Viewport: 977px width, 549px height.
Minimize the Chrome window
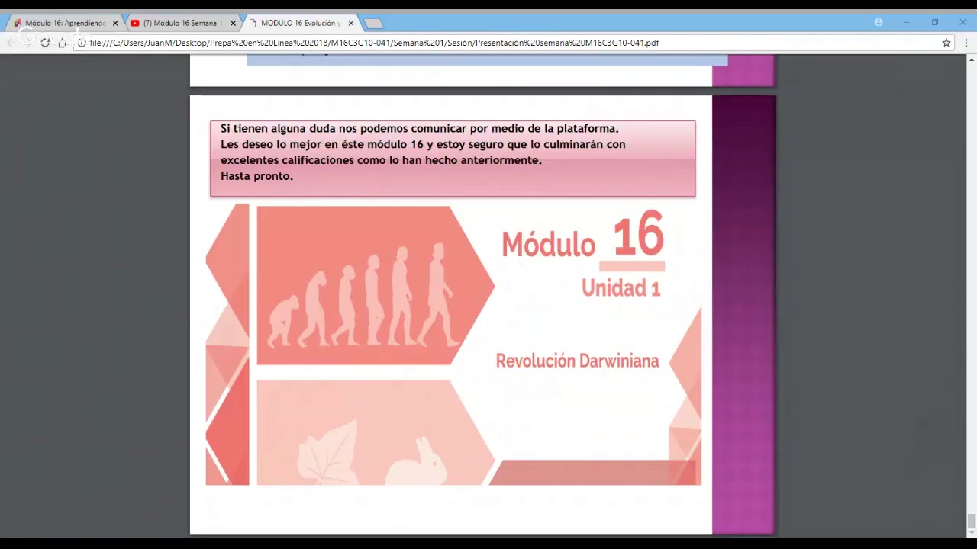coord(907,22)
